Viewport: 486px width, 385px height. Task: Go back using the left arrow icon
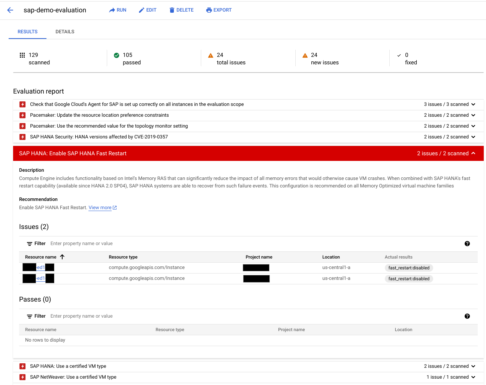10,10
